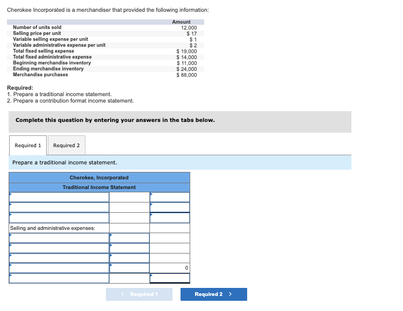Switch to the Required 1 tab
The width and height of the screenshot is (403, 311).
(28, 145)
